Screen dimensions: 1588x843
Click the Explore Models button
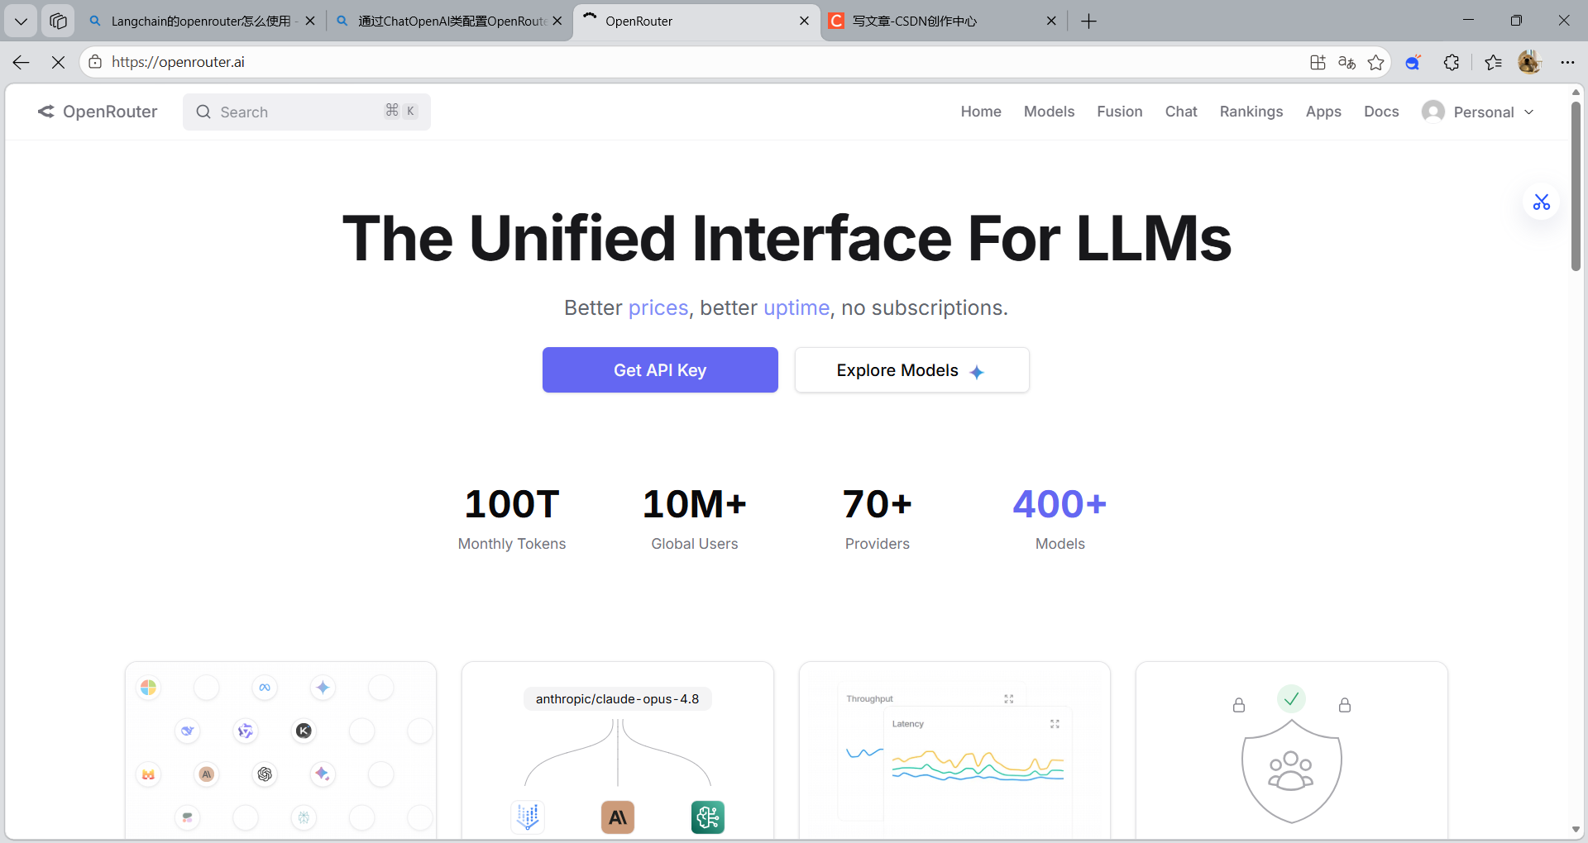[911, 370]
